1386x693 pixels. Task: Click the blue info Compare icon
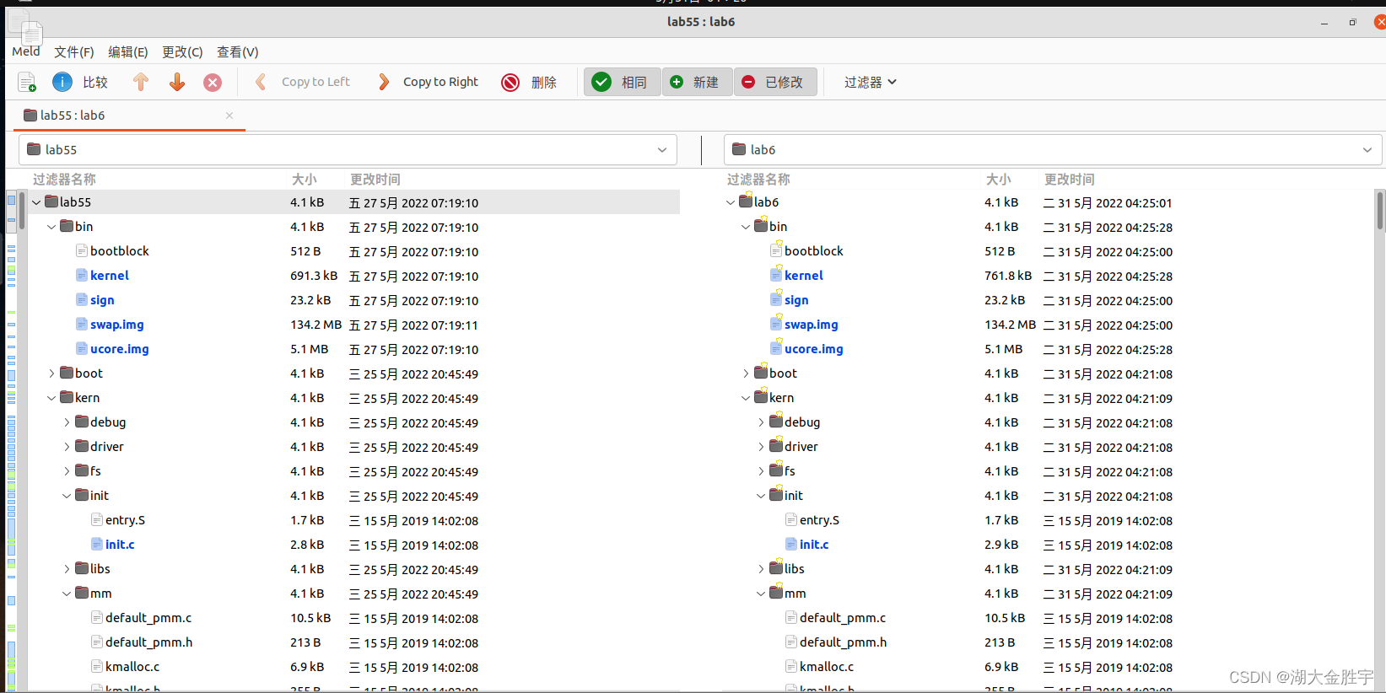click(x=62, y=82)
